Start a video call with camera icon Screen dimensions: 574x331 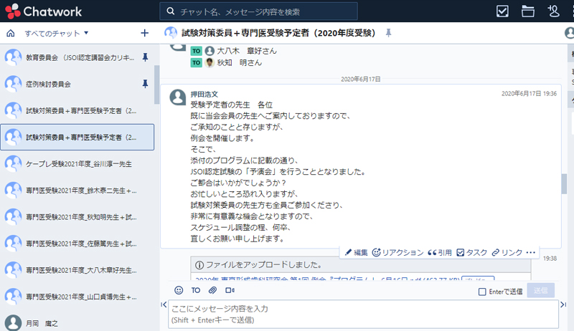pyautogui.click(x=230, y=290)
